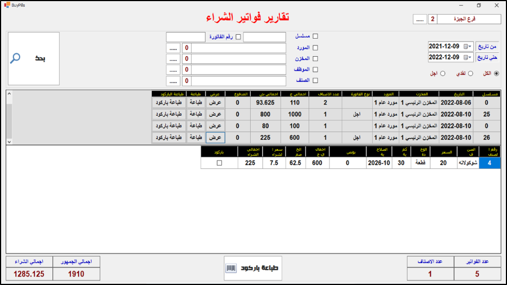Open employee (الموظف) lookup '.....' button

173,70
